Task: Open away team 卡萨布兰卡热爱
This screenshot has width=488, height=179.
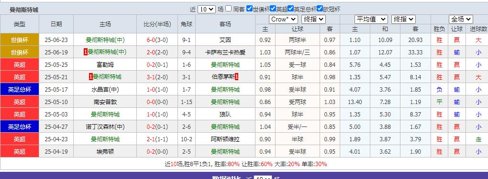Action: 225,52
